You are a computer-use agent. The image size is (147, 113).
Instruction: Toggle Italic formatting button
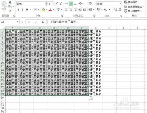coord(23,10)
